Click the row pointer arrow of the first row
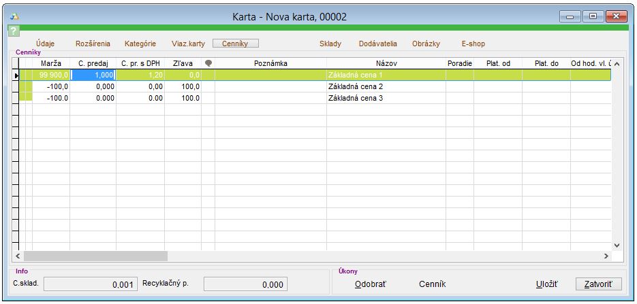The image size is (637, 304). [x=16, y=75]
